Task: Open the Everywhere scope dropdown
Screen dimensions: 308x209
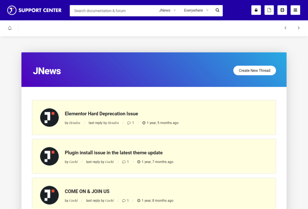Action: [x=196, y=10]
